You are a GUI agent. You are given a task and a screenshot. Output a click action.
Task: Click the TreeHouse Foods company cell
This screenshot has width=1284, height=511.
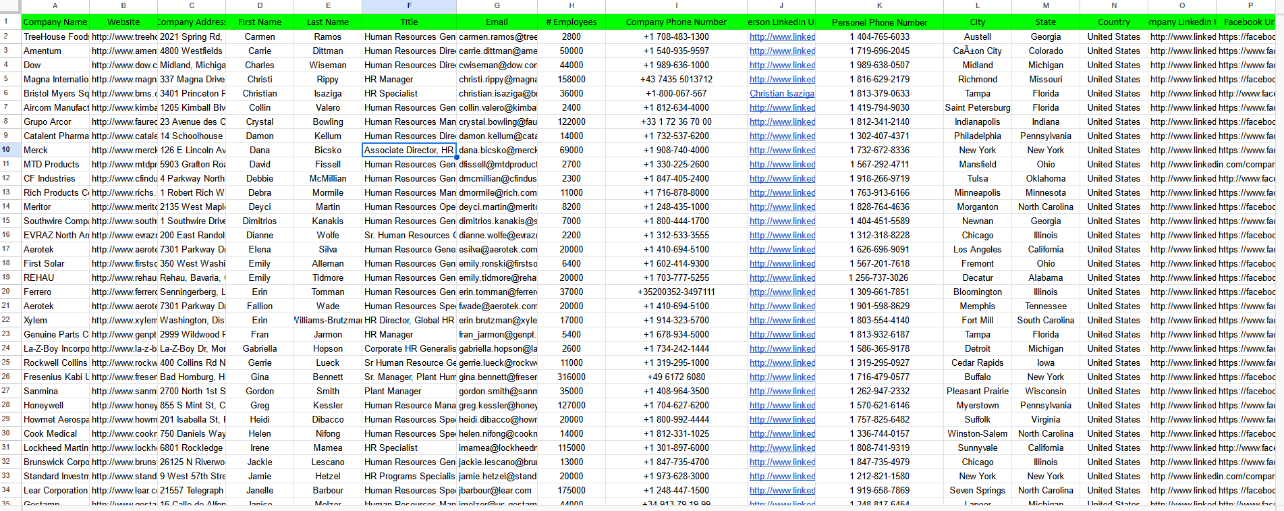point(55,36)
